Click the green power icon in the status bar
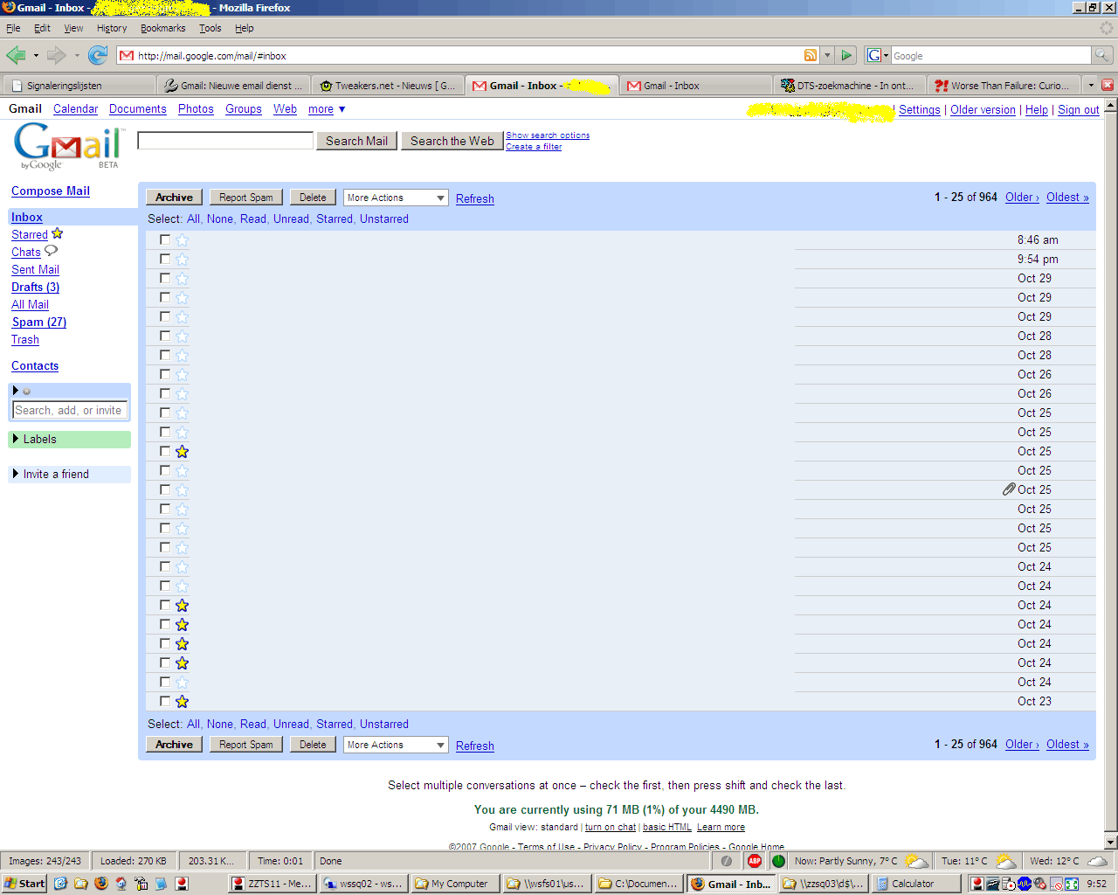 click(x=778, y=861)
